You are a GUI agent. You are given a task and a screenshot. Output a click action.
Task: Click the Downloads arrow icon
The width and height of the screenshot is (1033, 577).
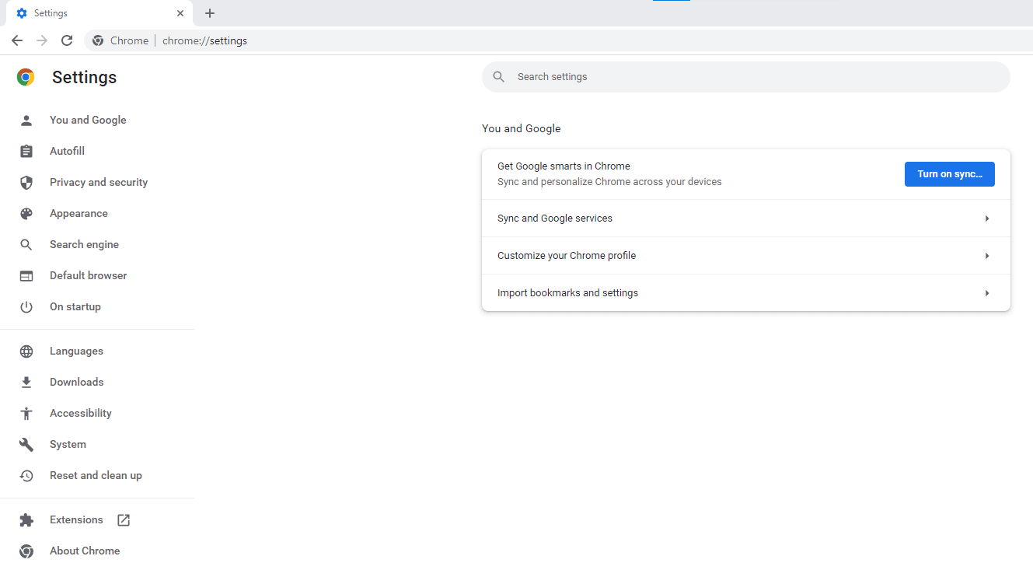(x=26, y=383)
